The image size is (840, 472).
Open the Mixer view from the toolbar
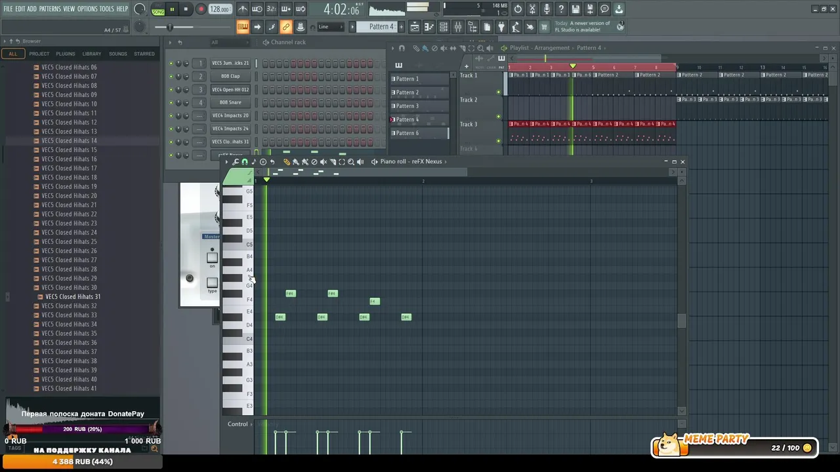(x=458, y=27)
